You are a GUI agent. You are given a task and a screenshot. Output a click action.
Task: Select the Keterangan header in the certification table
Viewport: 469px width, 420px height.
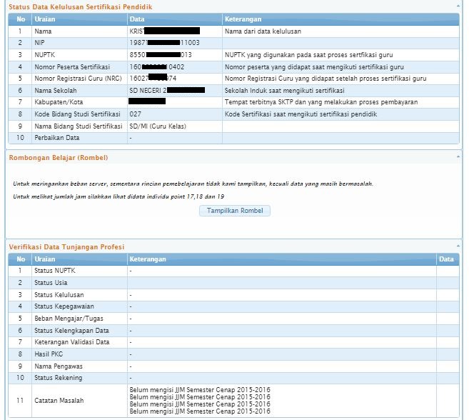click(x=243, y=19)
